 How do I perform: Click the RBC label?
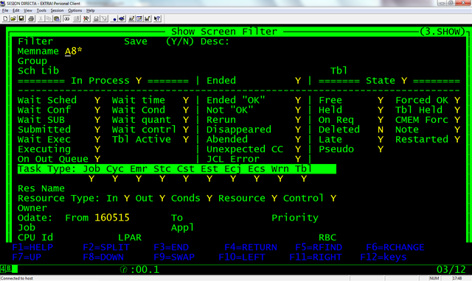[327, 238]
